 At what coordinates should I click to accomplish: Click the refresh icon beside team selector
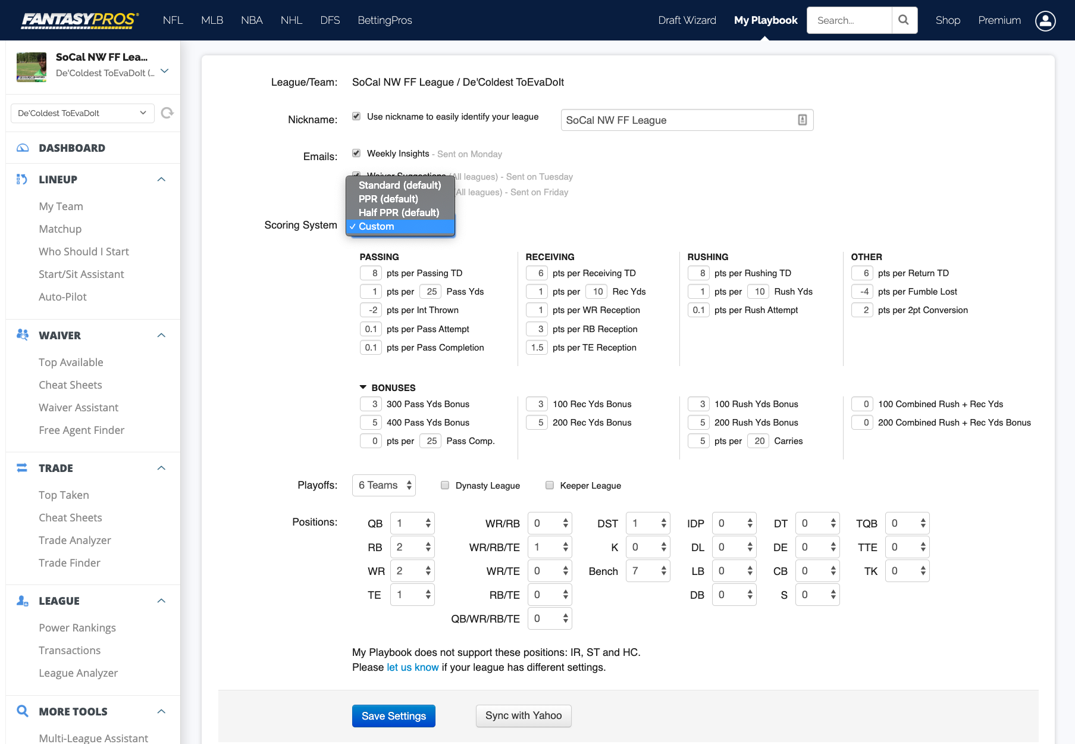tap(167, 113)
